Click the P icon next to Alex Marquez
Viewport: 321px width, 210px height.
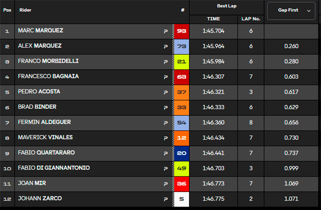pyautogui.click(x=166, y=47)
